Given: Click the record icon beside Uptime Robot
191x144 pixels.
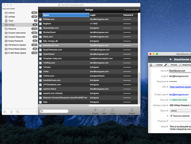Looking at the screenshot, I should click(x=40, y=89).
